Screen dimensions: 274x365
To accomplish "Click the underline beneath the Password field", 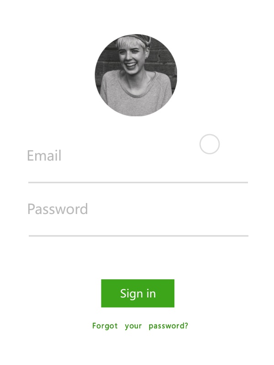I will tap(138, 236).
